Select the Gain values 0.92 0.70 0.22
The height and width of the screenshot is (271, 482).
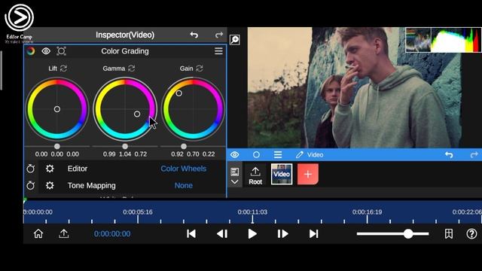pyautogui.click(x=193, y=154)
